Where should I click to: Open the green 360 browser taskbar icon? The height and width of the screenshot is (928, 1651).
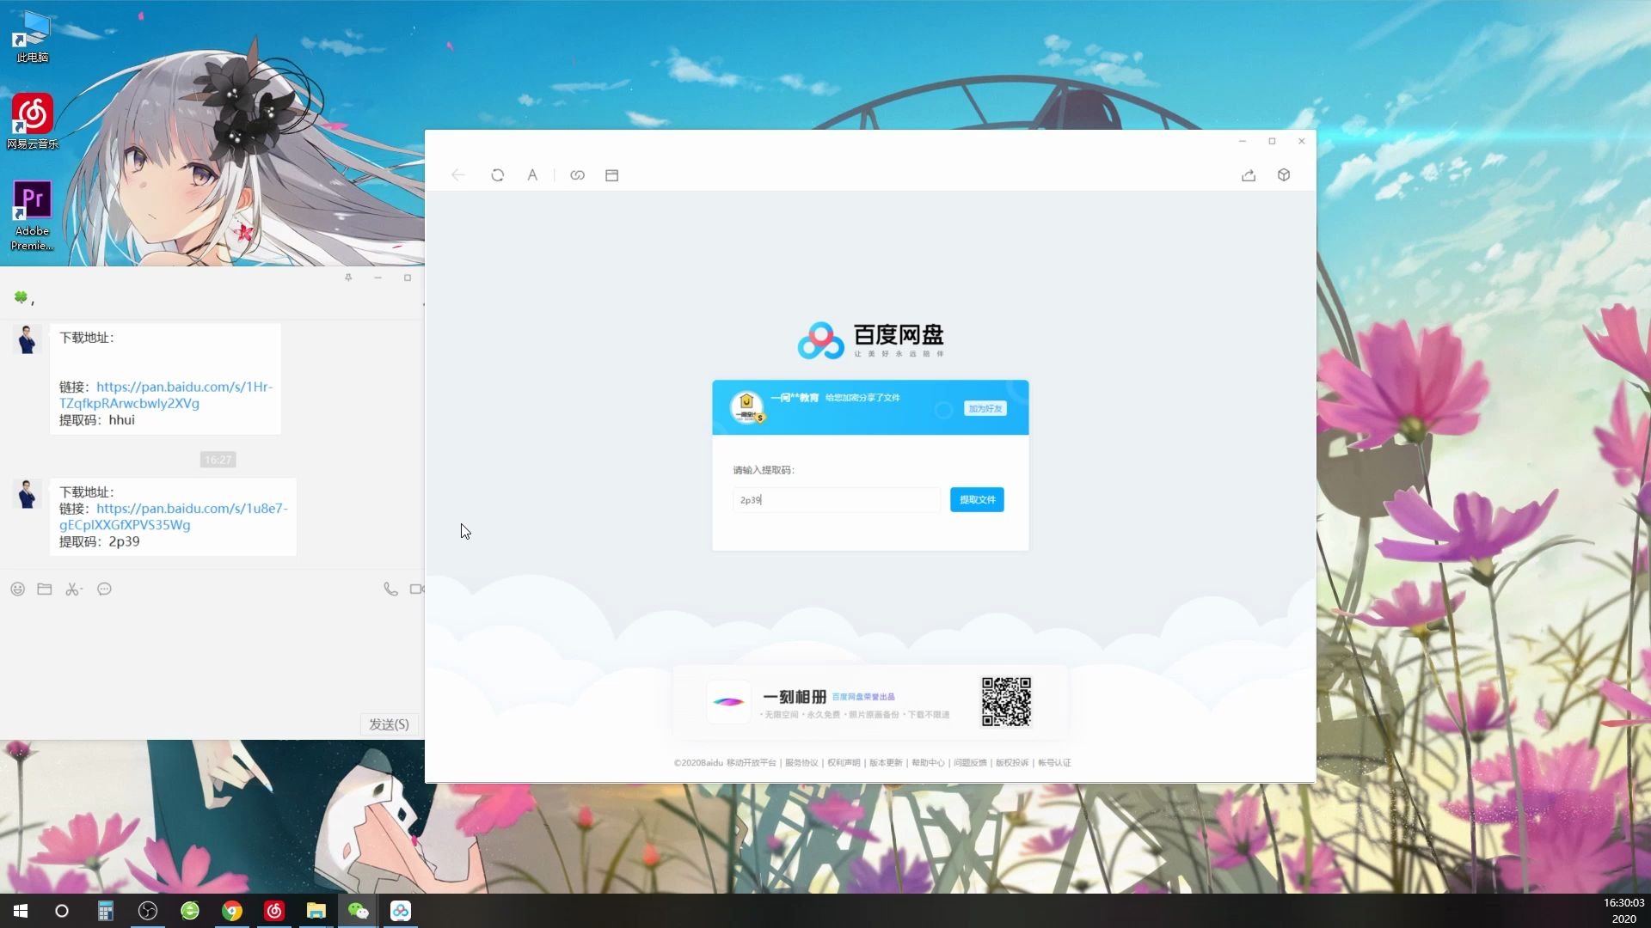pyautogui.click(x=190, y=911)
